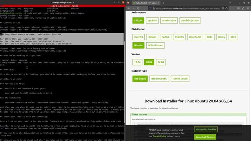The width and height of the screenshot is (251, 141).
Task: Open a new browser tab with plus icon
Action: point(163,3)
